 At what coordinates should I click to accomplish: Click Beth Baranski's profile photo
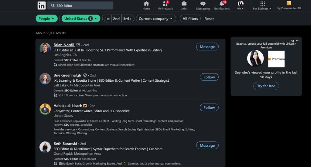pyautogui.click(x=45, y=147)
